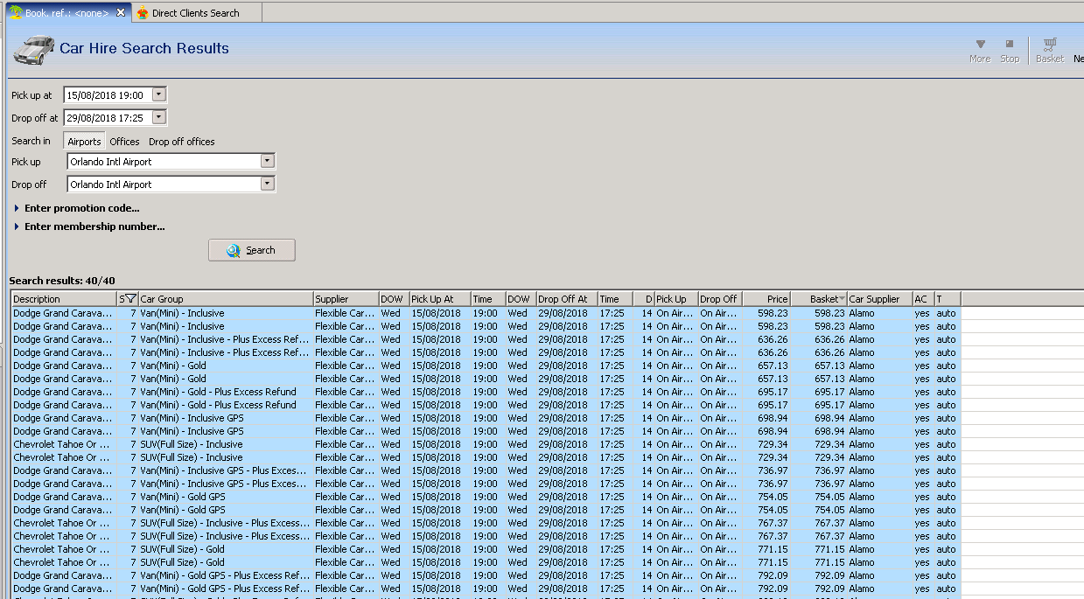Screen dimensions: 1084x599
Task: Click the palm tree tab icon
Action: coord(16,12)
